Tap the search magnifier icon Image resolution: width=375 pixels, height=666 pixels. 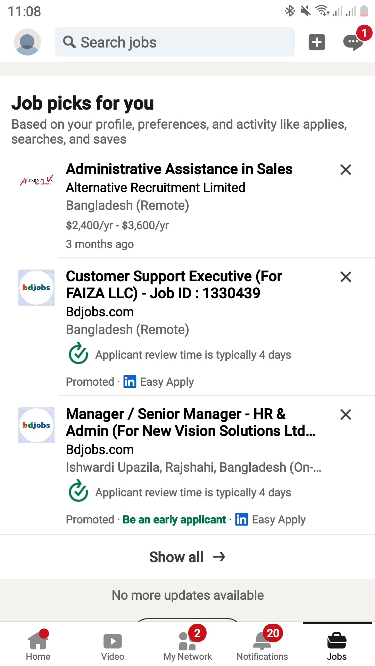[x=69, y=42]
